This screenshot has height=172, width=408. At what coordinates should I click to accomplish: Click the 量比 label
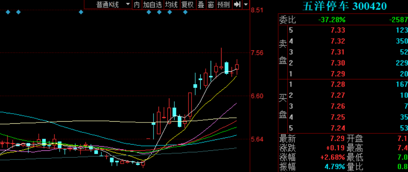click(x=355, y=166)
